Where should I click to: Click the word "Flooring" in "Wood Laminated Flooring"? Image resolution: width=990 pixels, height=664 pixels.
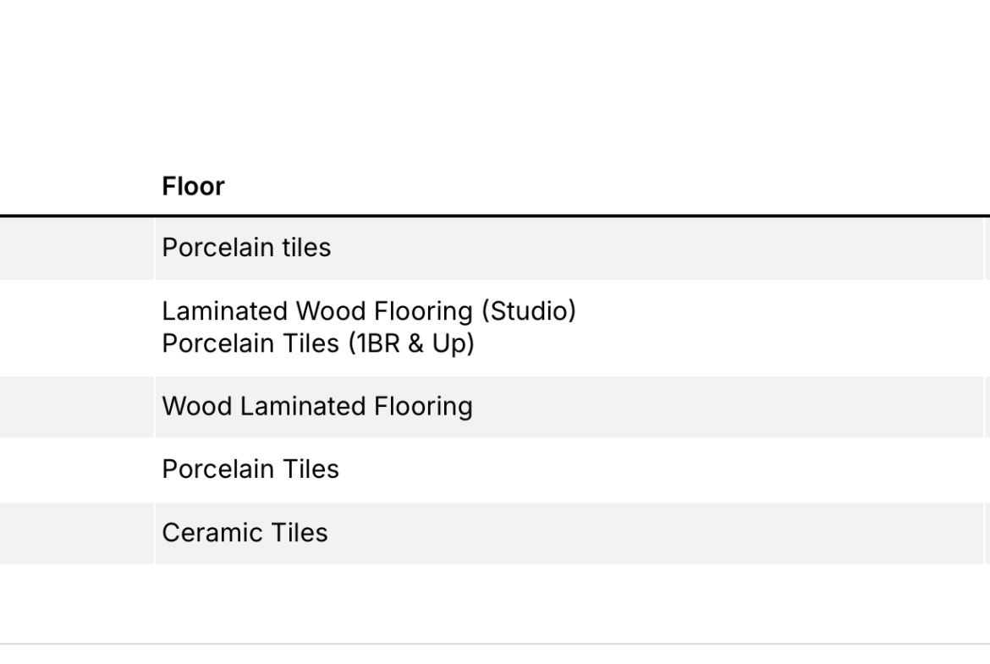coord(423,407)
